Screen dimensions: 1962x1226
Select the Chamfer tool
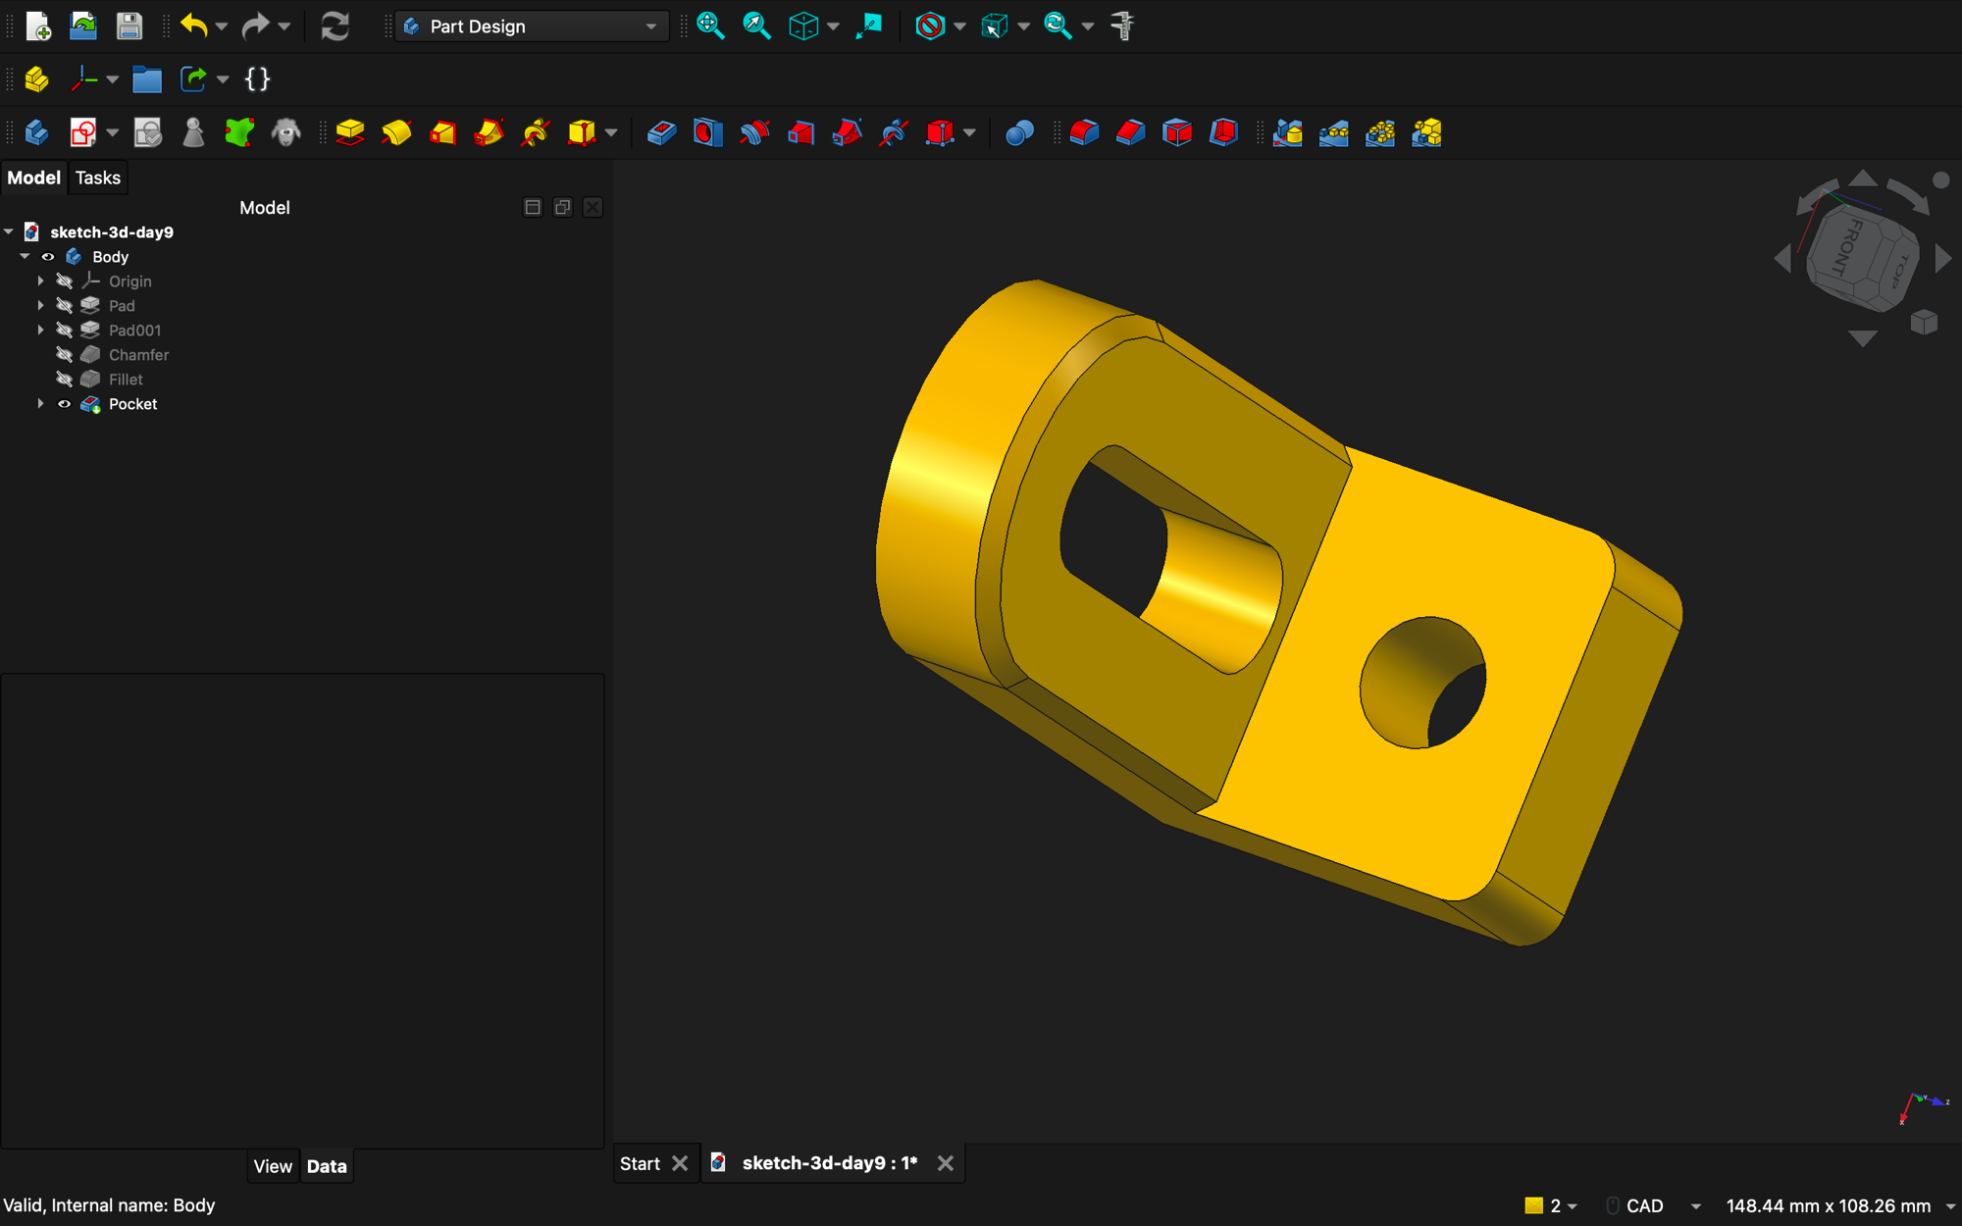coord(1129,132)
